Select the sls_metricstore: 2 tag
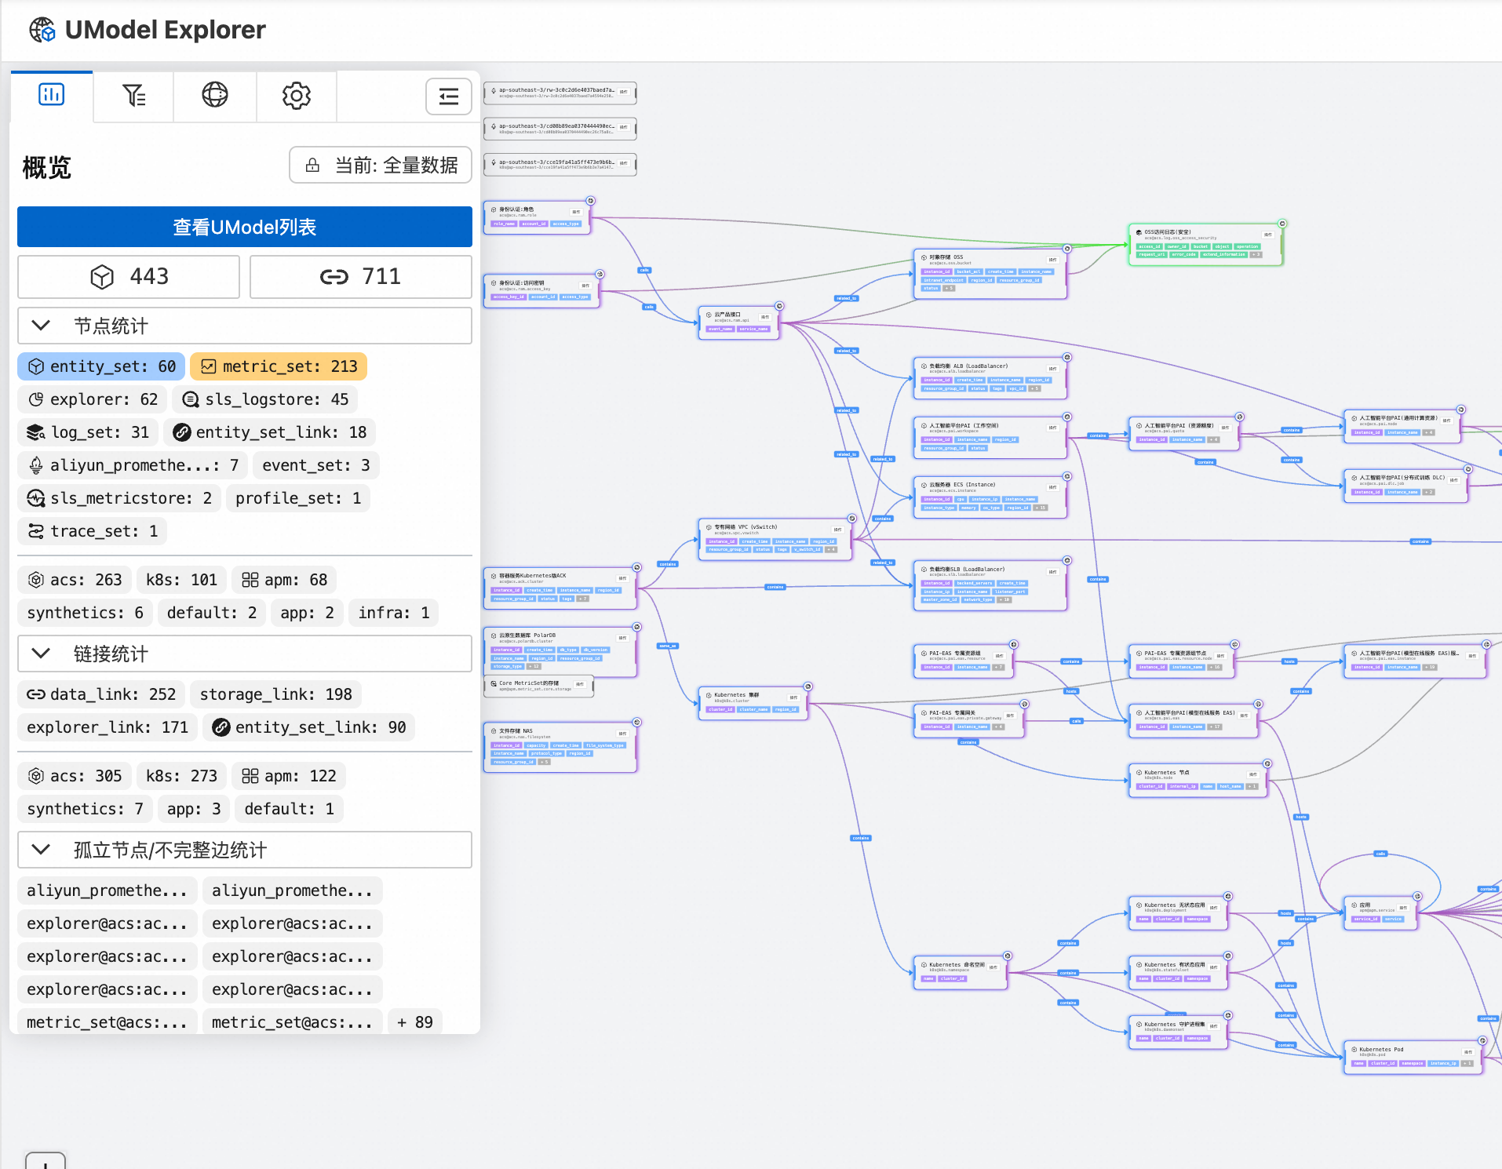The image size is (1502, 1169). [x=119, y=498]
